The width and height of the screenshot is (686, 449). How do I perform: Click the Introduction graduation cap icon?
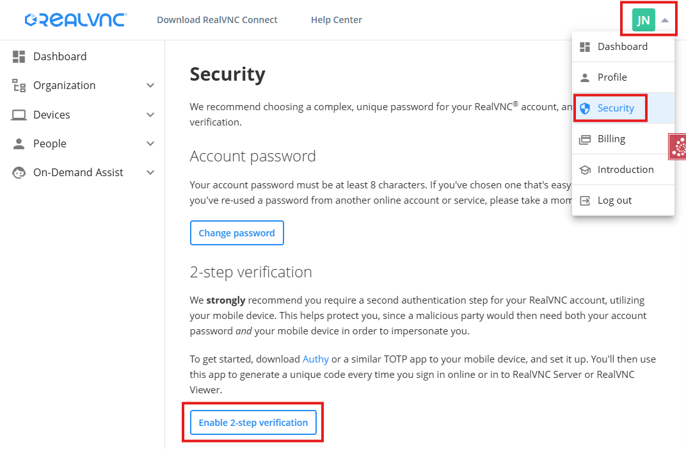click(x=584, y=170)
